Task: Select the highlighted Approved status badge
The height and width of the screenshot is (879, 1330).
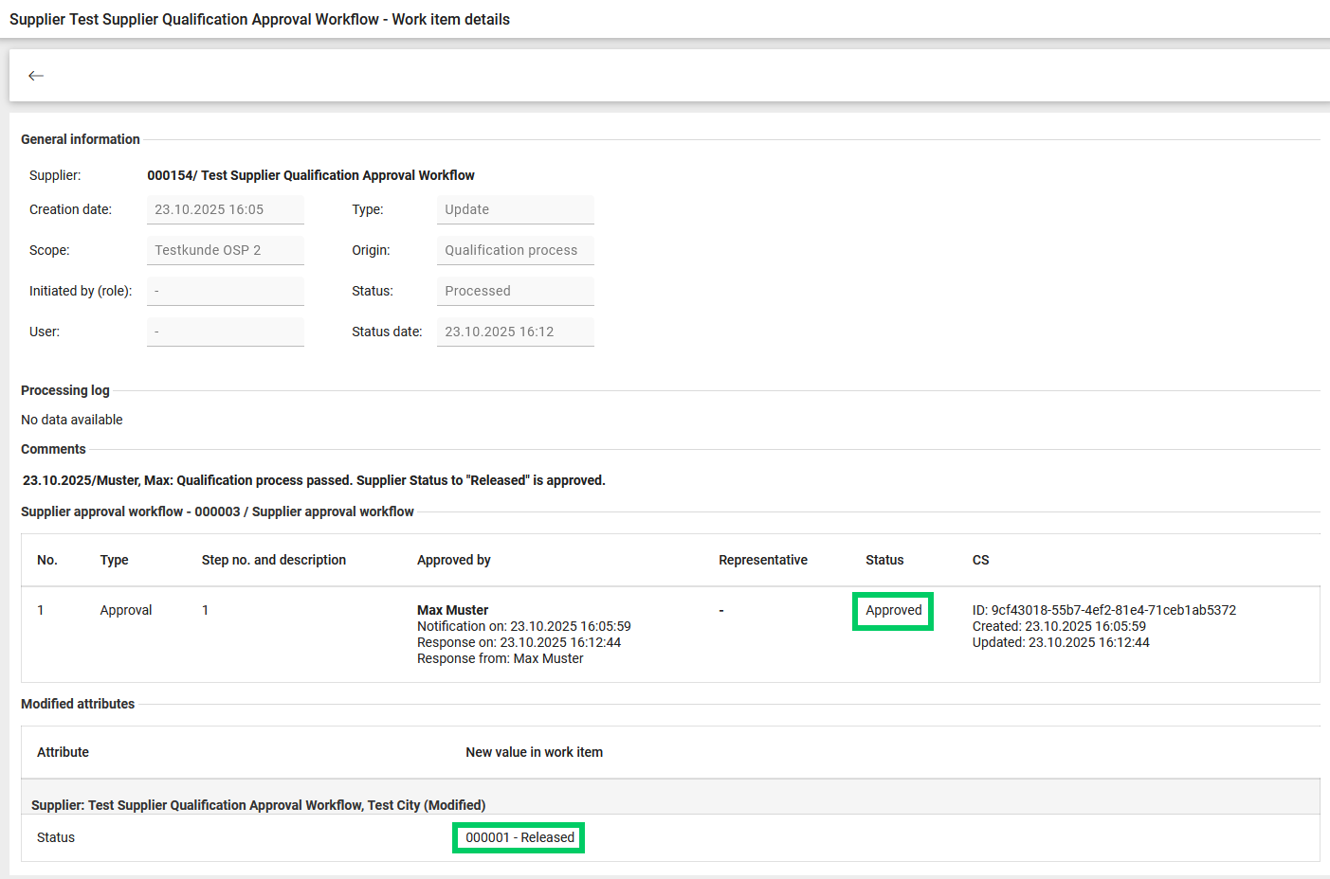Action: coord(892,610)
